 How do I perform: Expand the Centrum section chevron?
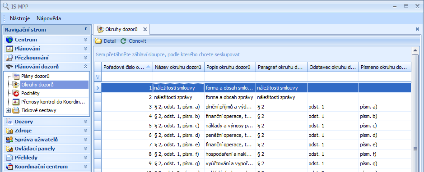85,40
